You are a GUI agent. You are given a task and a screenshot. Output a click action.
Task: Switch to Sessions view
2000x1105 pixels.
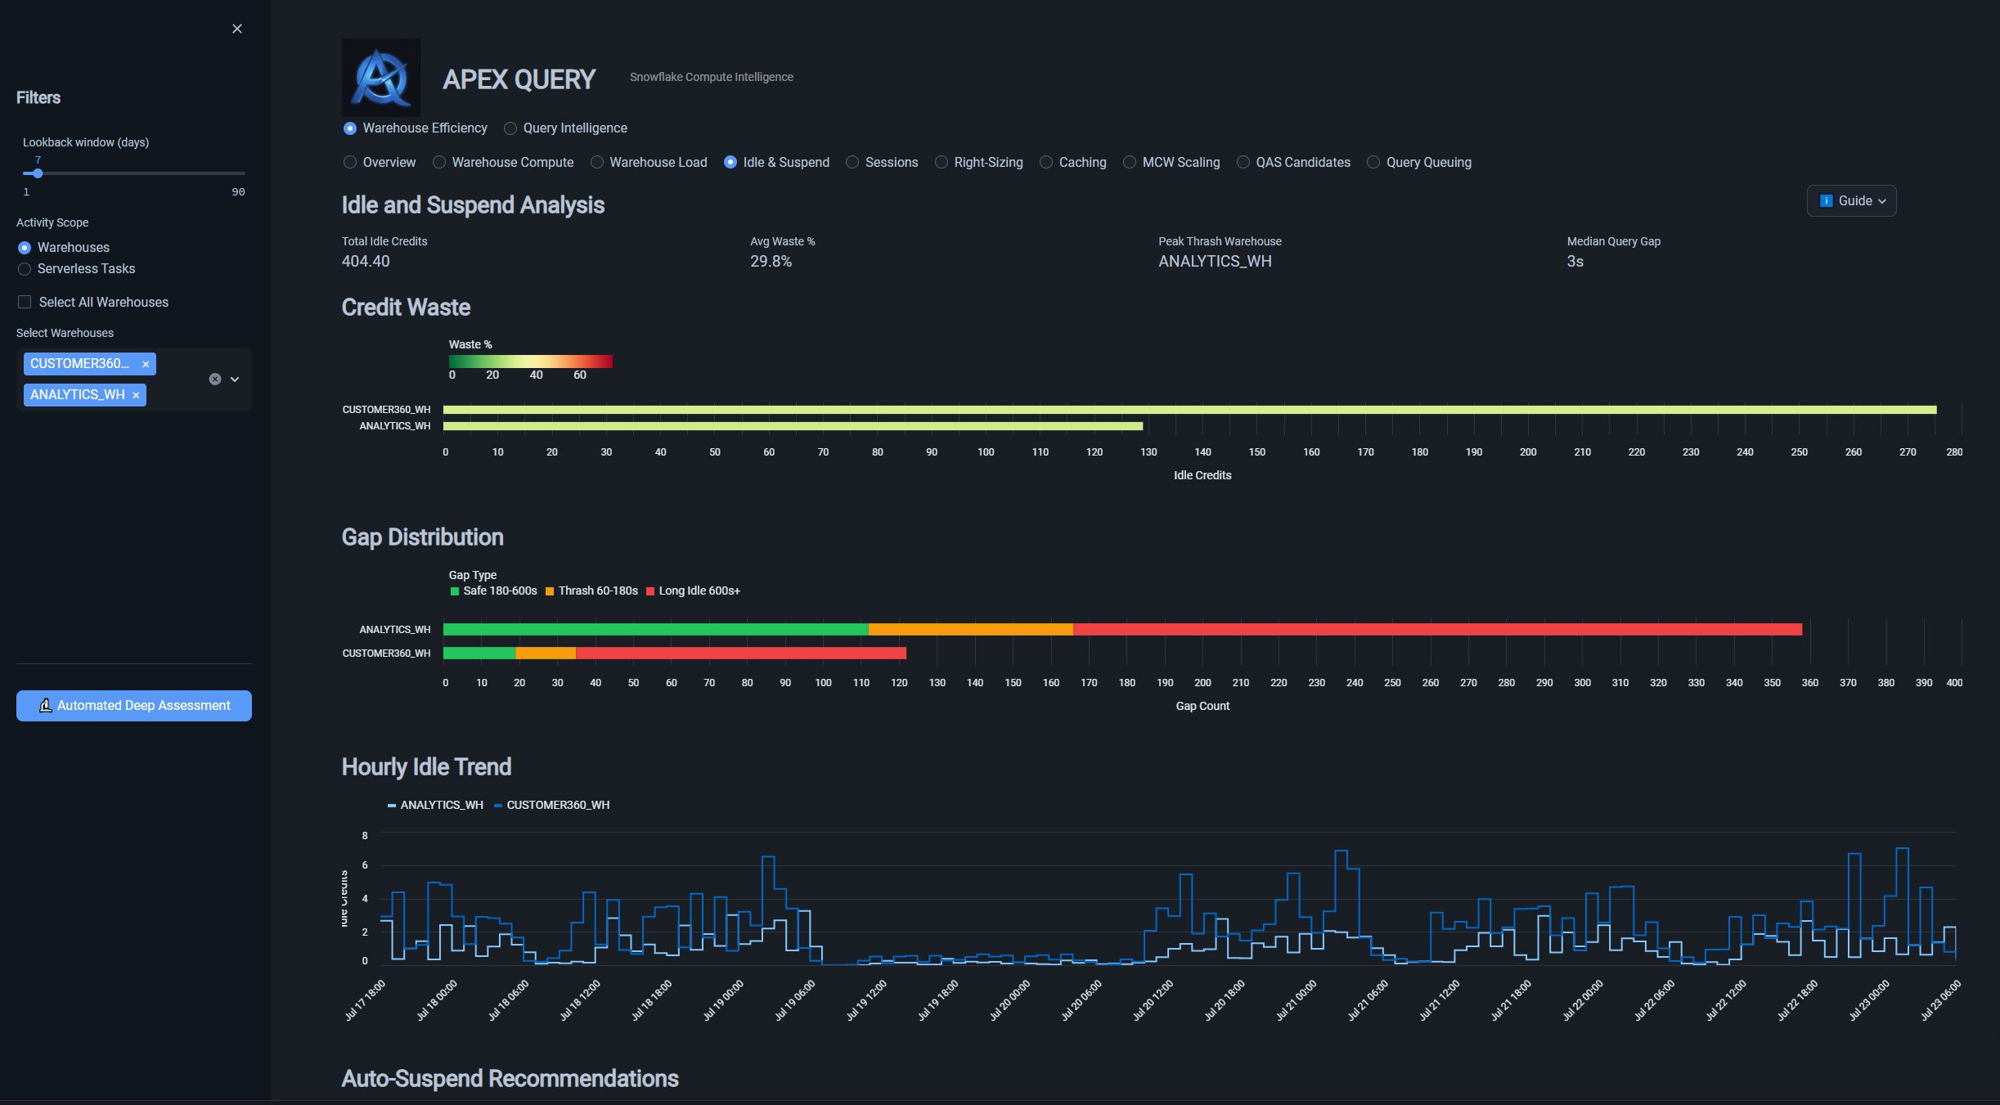882,163
